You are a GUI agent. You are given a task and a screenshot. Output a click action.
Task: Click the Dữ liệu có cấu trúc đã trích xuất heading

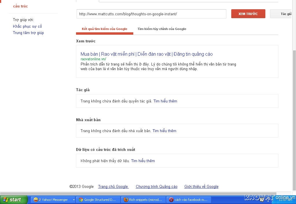click(106, 149)
